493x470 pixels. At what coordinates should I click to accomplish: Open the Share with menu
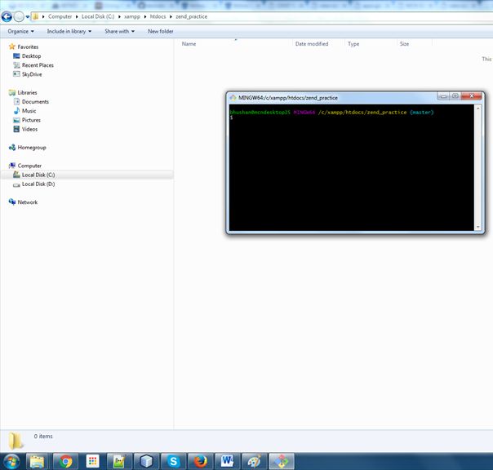(119, 31)
